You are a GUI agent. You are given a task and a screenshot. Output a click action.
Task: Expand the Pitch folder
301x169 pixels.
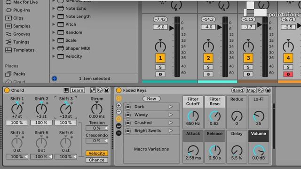(54, 24)
